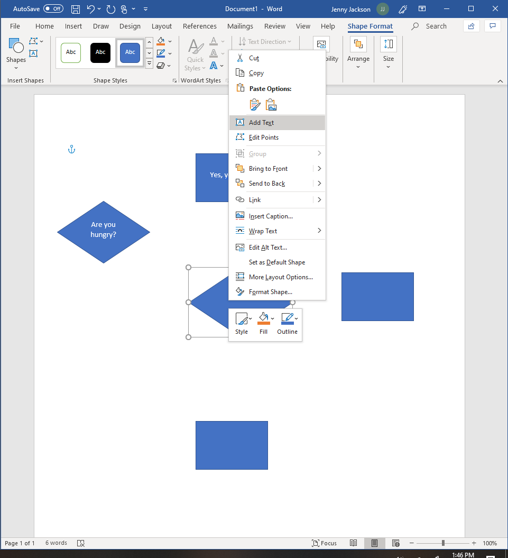Toggle the AutoSave switch
Screen dimensions: 508x558
(53, 9)
